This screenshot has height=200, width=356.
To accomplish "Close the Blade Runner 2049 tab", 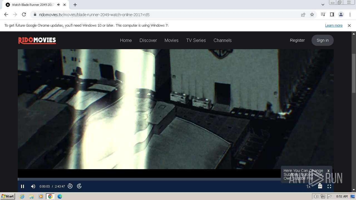I will (65, 5).
